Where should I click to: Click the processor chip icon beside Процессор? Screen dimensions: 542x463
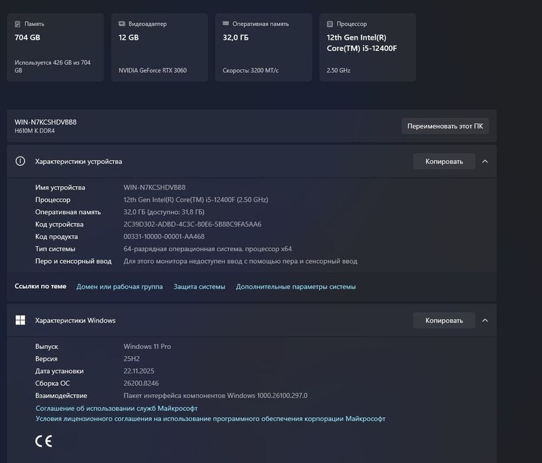coord(330,24)
